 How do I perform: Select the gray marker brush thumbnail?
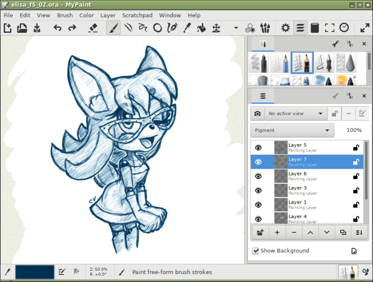(258, 63)
